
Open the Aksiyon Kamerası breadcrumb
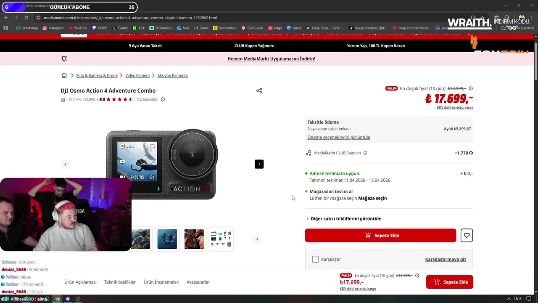173,75
